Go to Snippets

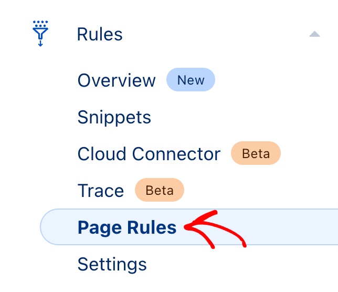pos(114,117)
